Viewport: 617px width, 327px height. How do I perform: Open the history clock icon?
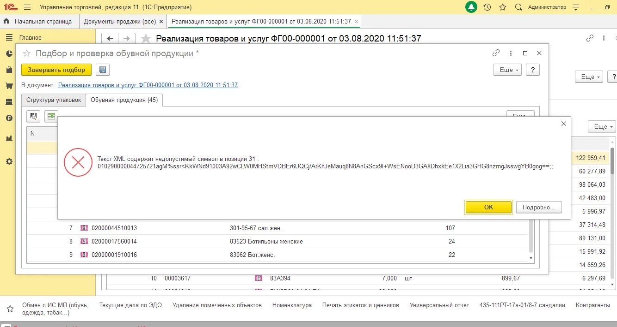click(487, 7)
